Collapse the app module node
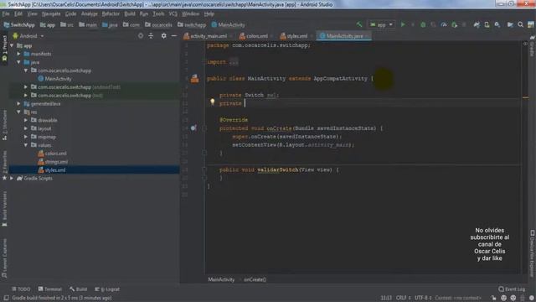 [x=12, y=45]
